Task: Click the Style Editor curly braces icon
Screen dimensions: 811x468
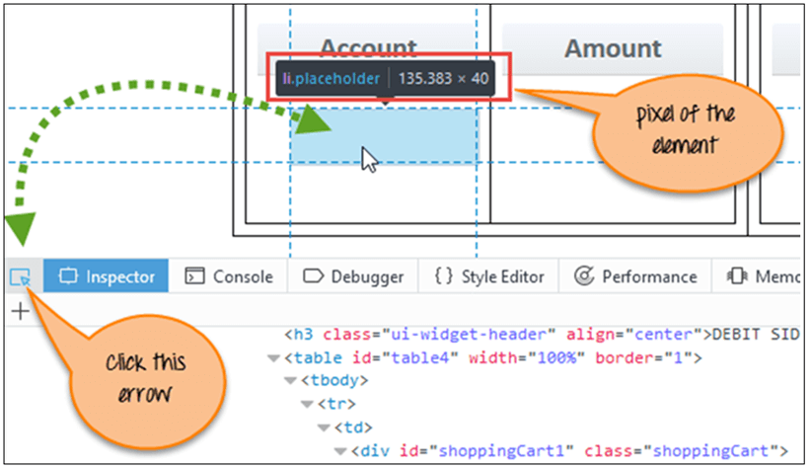Action: (x=443, y=276)
